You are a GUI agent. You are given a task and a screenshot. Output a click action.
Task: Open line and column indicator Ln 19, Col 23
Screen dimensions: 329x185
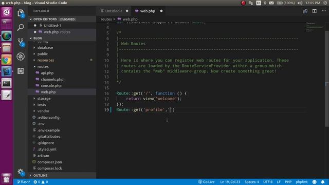230,182
